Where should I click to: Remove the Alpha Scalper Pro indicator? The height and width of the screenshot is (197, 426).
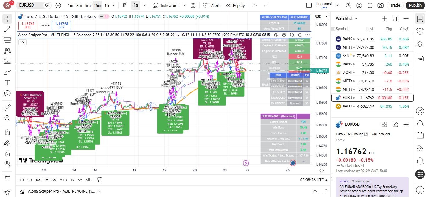[300, 35]
